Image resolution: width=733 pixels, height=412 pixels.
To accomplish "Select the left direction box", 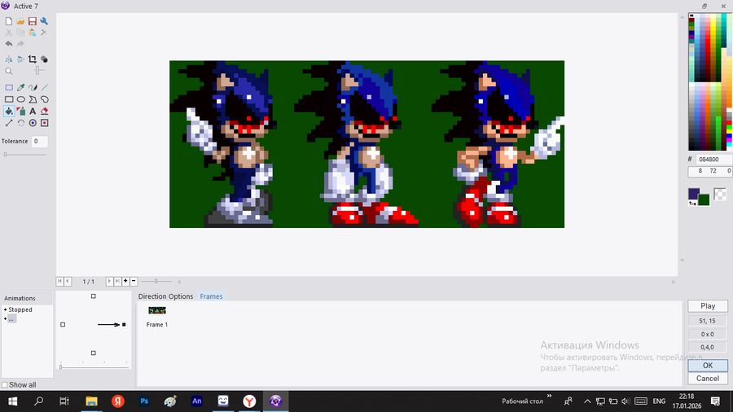I will pyautogui.click(x=63, y=325).
